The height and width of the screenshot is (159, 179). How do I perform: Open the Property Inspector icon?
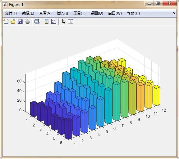tap(71, 21)
